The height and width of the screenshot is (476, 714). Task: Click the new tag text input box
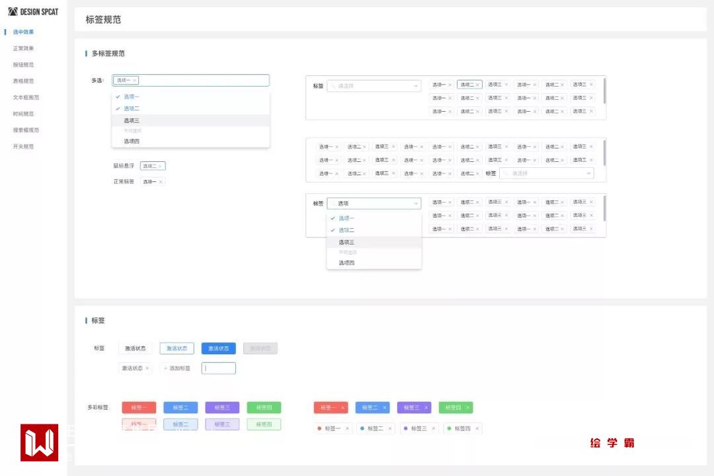pyautogui.click(x=219, y=368)
